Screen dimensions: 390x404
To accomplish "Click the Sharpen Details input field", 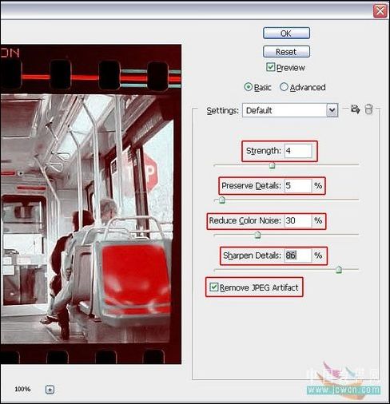I will [x=298, y=255].
